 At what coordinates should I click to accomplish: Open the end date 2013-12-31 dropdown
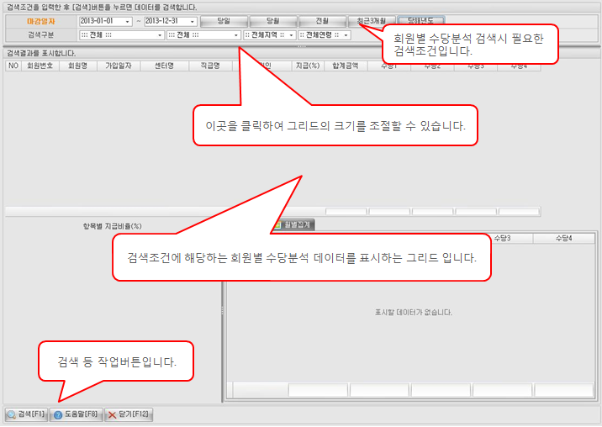point(193,22)
